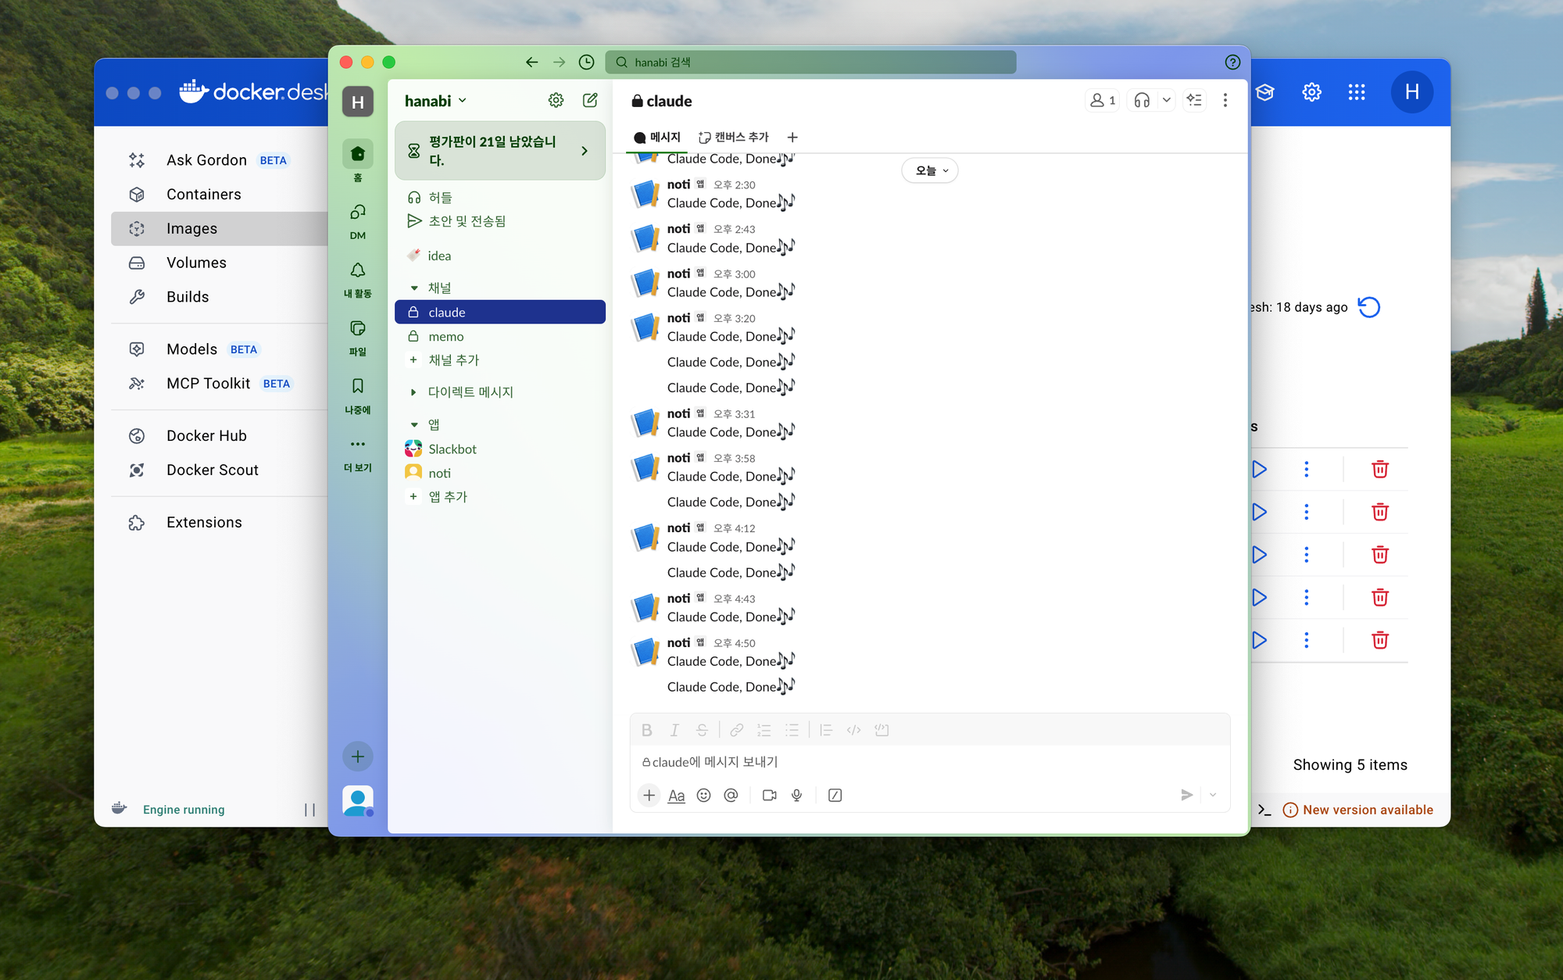Click the send message arrow
This screenshot has height=980, width=1563.
click(x=1186, y=795)
